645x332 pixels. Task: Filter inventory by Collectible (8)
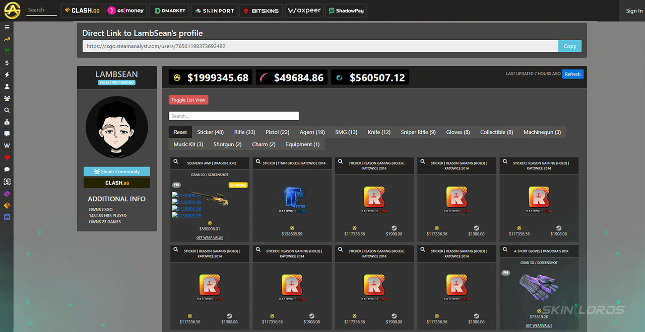click(496, 132)
